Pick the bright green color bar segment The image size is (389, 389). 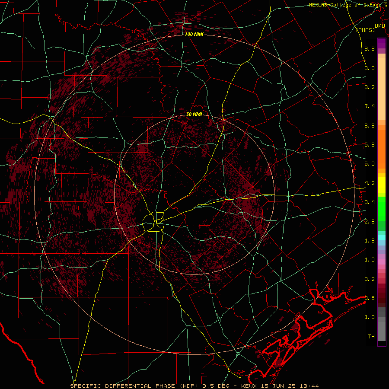point(382,208)
